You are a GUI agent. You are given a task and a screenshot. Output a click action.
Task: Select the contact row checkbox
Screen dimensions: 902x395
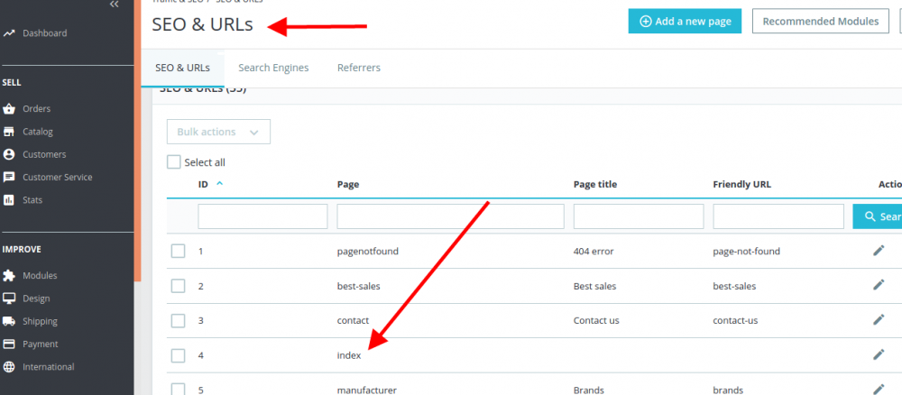pos(179,320)
